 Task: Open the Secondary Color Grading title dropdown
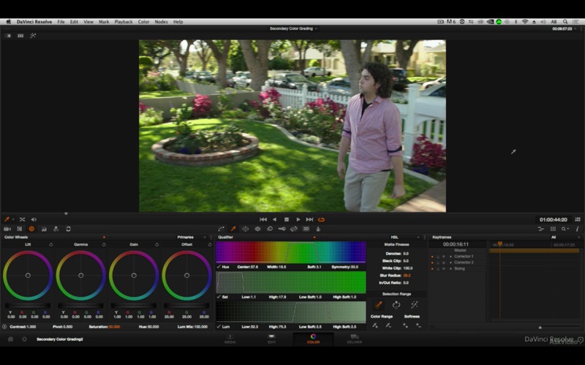coord(316,28)
